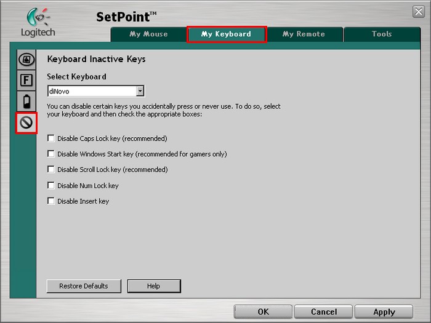Open the F-key settings sidebar icon
This screenshot has height=323, width=431.
tap(26, 80)
